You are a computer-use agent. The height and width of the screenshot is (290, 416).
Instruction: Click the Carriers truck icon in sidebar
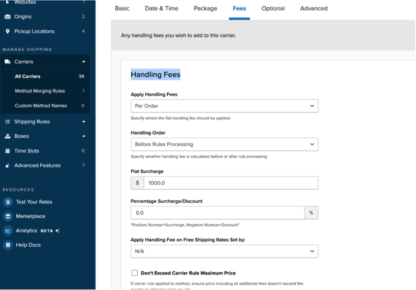[x=8, y=62]
